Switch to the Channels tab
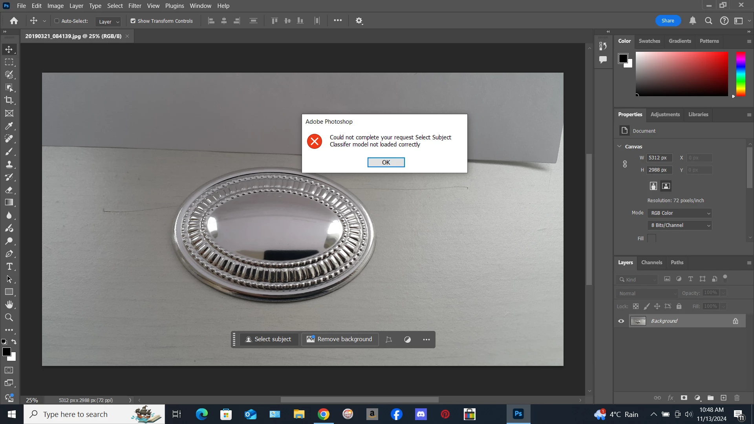 652,263
